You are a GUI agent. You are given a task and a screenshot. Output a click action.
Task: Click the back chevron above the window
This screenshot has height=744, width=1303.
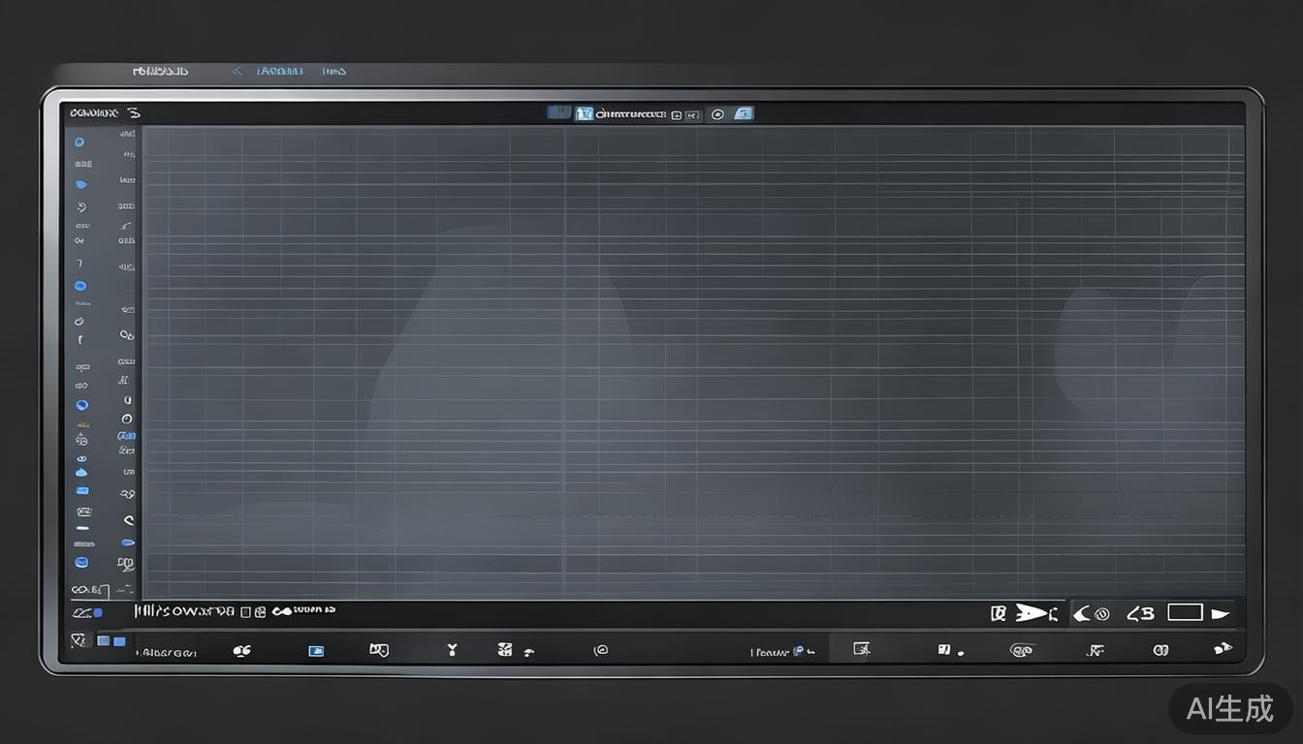point(237,71)
